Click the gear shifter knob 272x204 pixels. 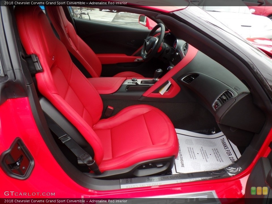[158, 73]
